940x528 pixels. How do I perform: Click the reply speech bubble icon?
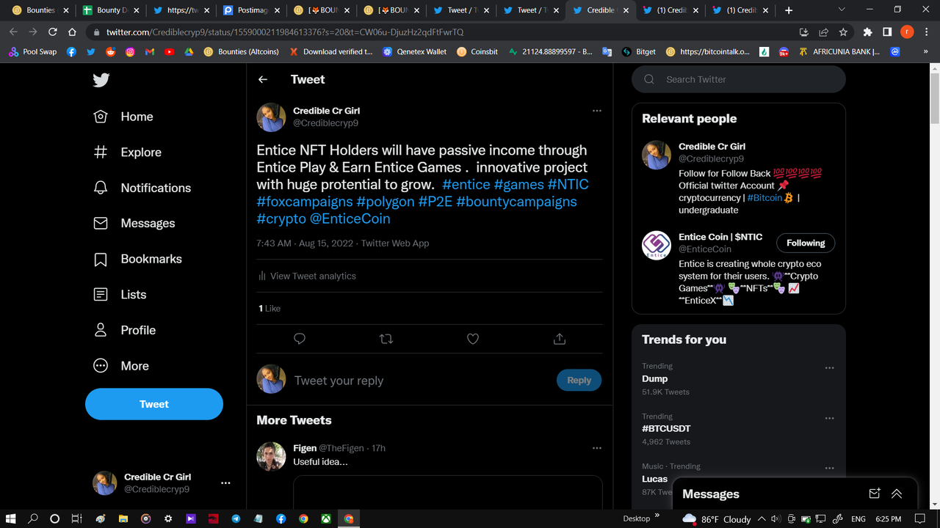pyautogui.click(x=300, y=339)
